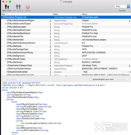Image resolution: width=131 pixels, height=135 pixels.
Task: Click the New Child toolbar icon
Action: coord(7,7)
